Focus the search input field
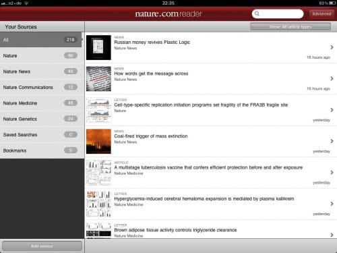The height and width of the screenshot is (253, 337). [x=278, y=13]
